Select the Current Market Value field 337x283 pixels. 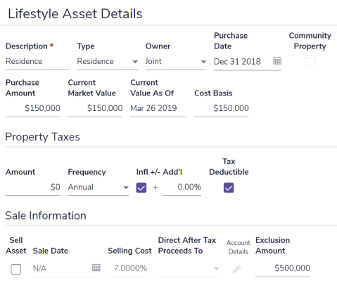tap(95, 108)
